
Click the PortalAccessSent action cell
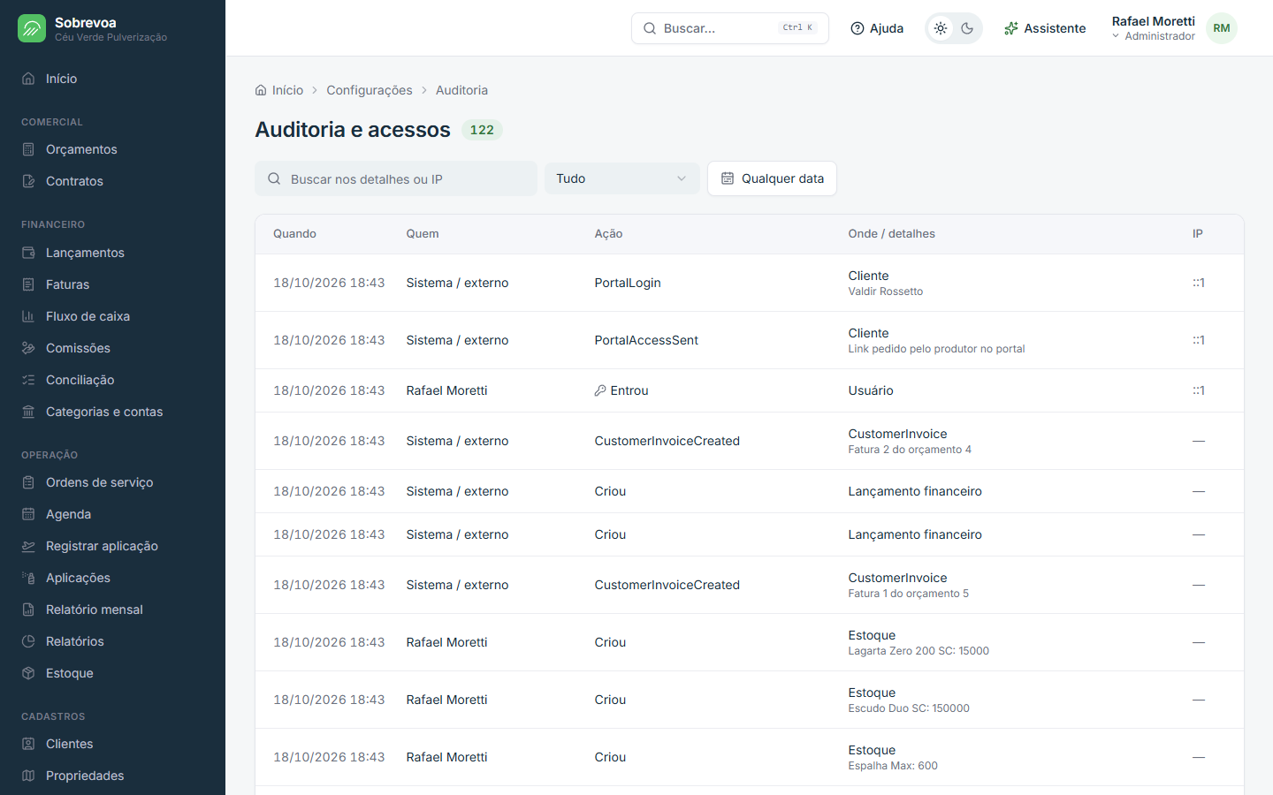(646, 340)
